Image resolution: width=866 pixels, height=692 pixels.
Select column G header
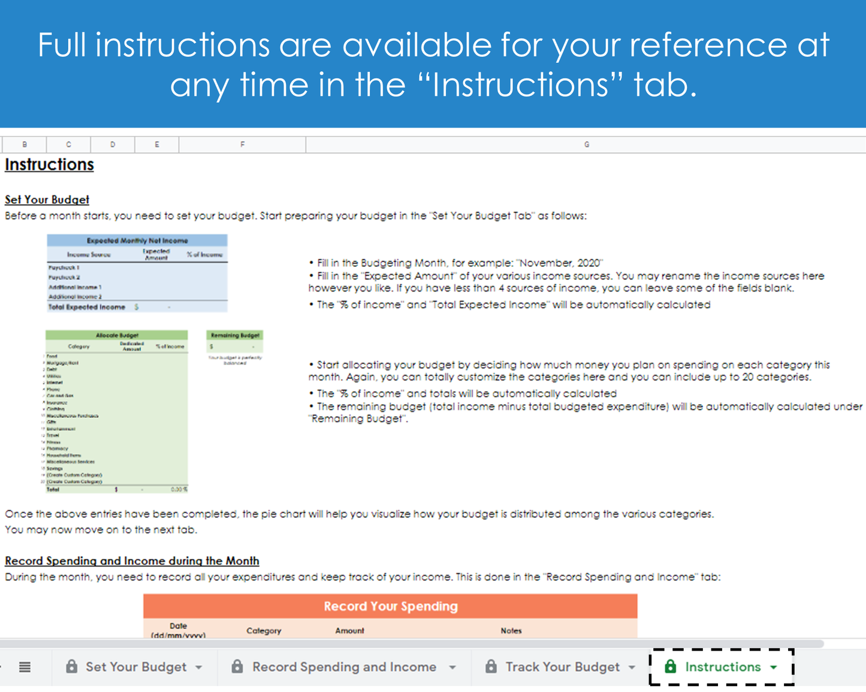coord(586,144)
